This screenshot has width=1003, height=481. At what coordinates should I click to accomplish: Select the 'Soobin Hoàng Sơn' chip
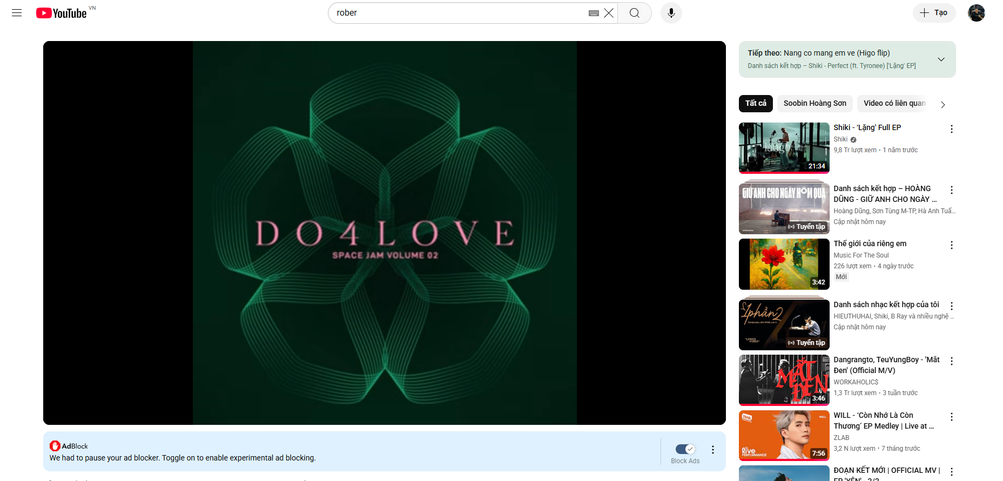[815, 103]
